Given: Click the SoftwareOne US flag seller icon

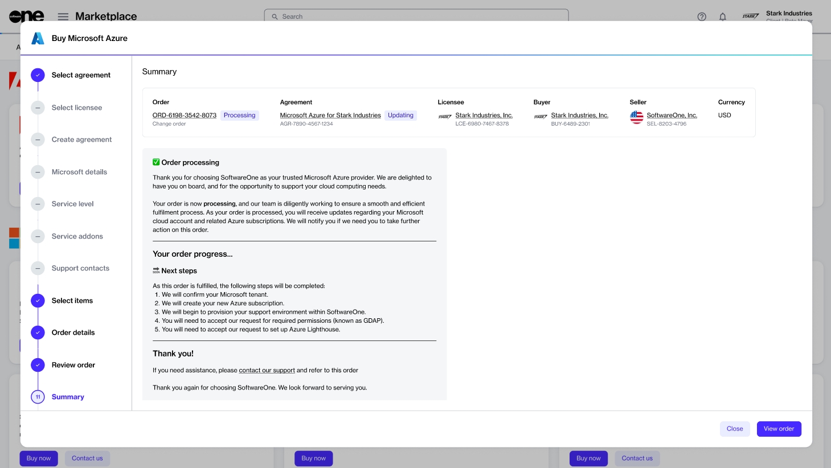Looking at the screenshot, I should pyautogui.click(x=636, y=117).
